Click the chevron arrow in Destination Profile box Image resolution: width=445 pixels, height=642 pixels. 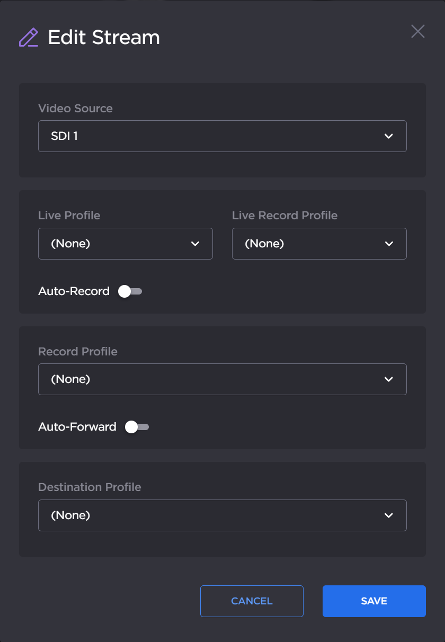(389, 515)
